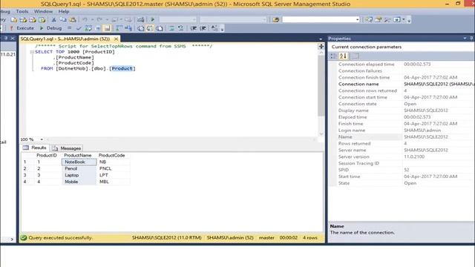Click the Analysis Services XMLA Query icon
The height and width of the screenshot is (267, 475).
pos(42,20)
